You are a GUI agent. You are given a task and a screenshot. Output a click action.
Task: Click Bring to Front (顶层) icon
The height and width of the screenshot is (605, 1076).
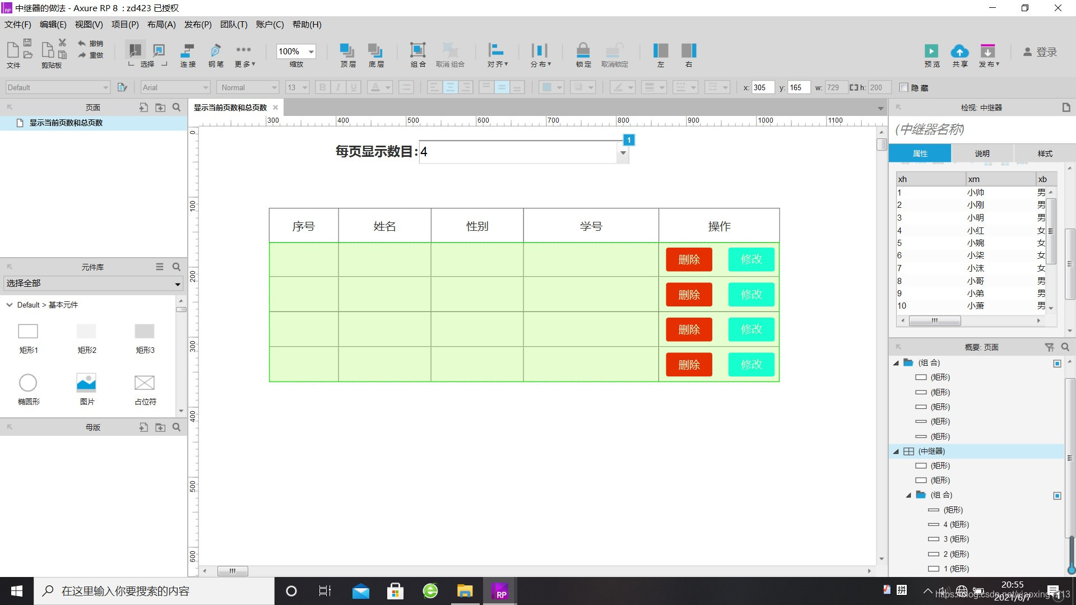click(347, 50)
